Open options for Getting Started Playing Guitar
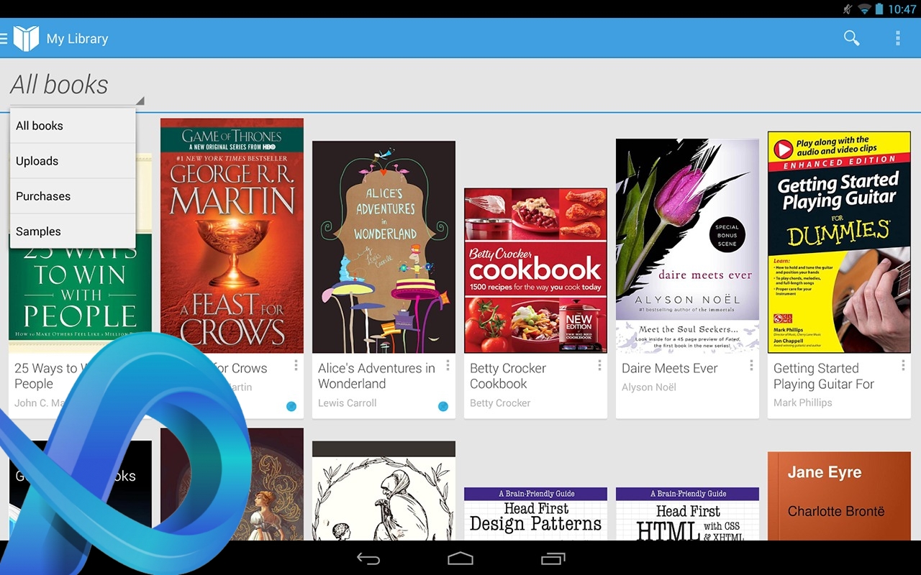 (903, 366)
